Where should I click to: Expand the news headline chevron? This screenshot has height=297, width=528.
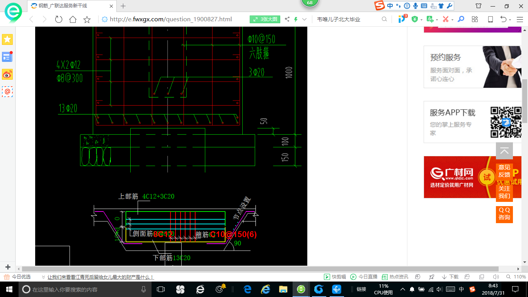[43, 277]
